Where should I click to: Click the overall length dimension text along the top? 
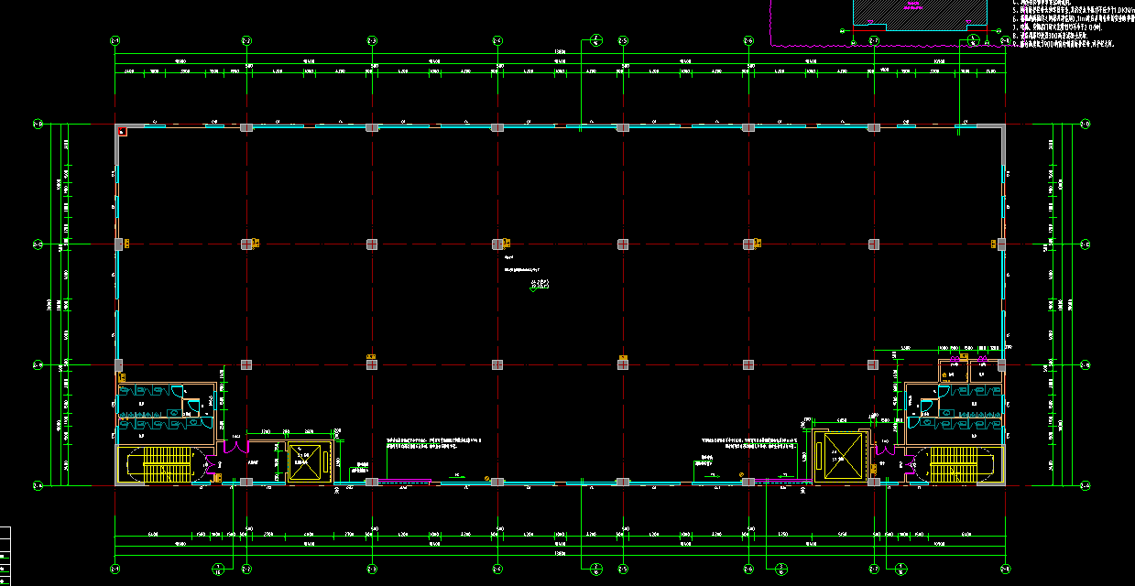559,51
